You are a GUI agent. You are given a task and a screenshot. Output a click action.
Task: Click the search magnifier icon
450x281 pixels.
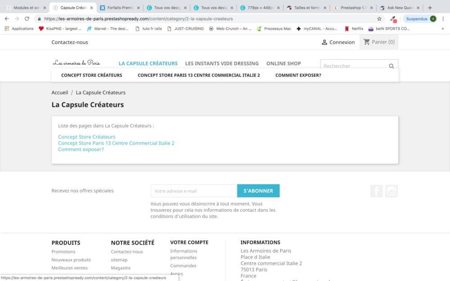(x=391, y=66)
